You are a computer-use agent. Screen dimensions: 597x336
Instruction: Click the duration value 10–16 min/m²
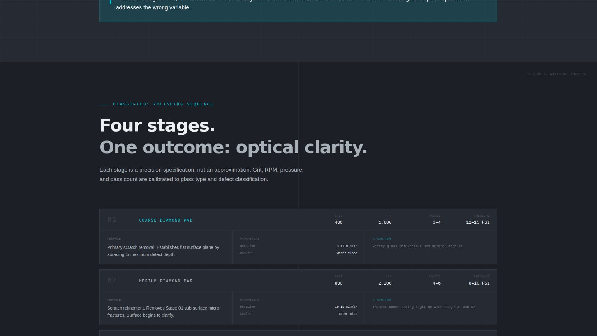(346, 307)
